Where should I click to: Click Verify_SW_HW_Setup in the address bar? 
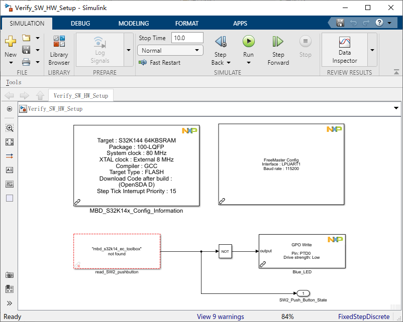(55, 109)
